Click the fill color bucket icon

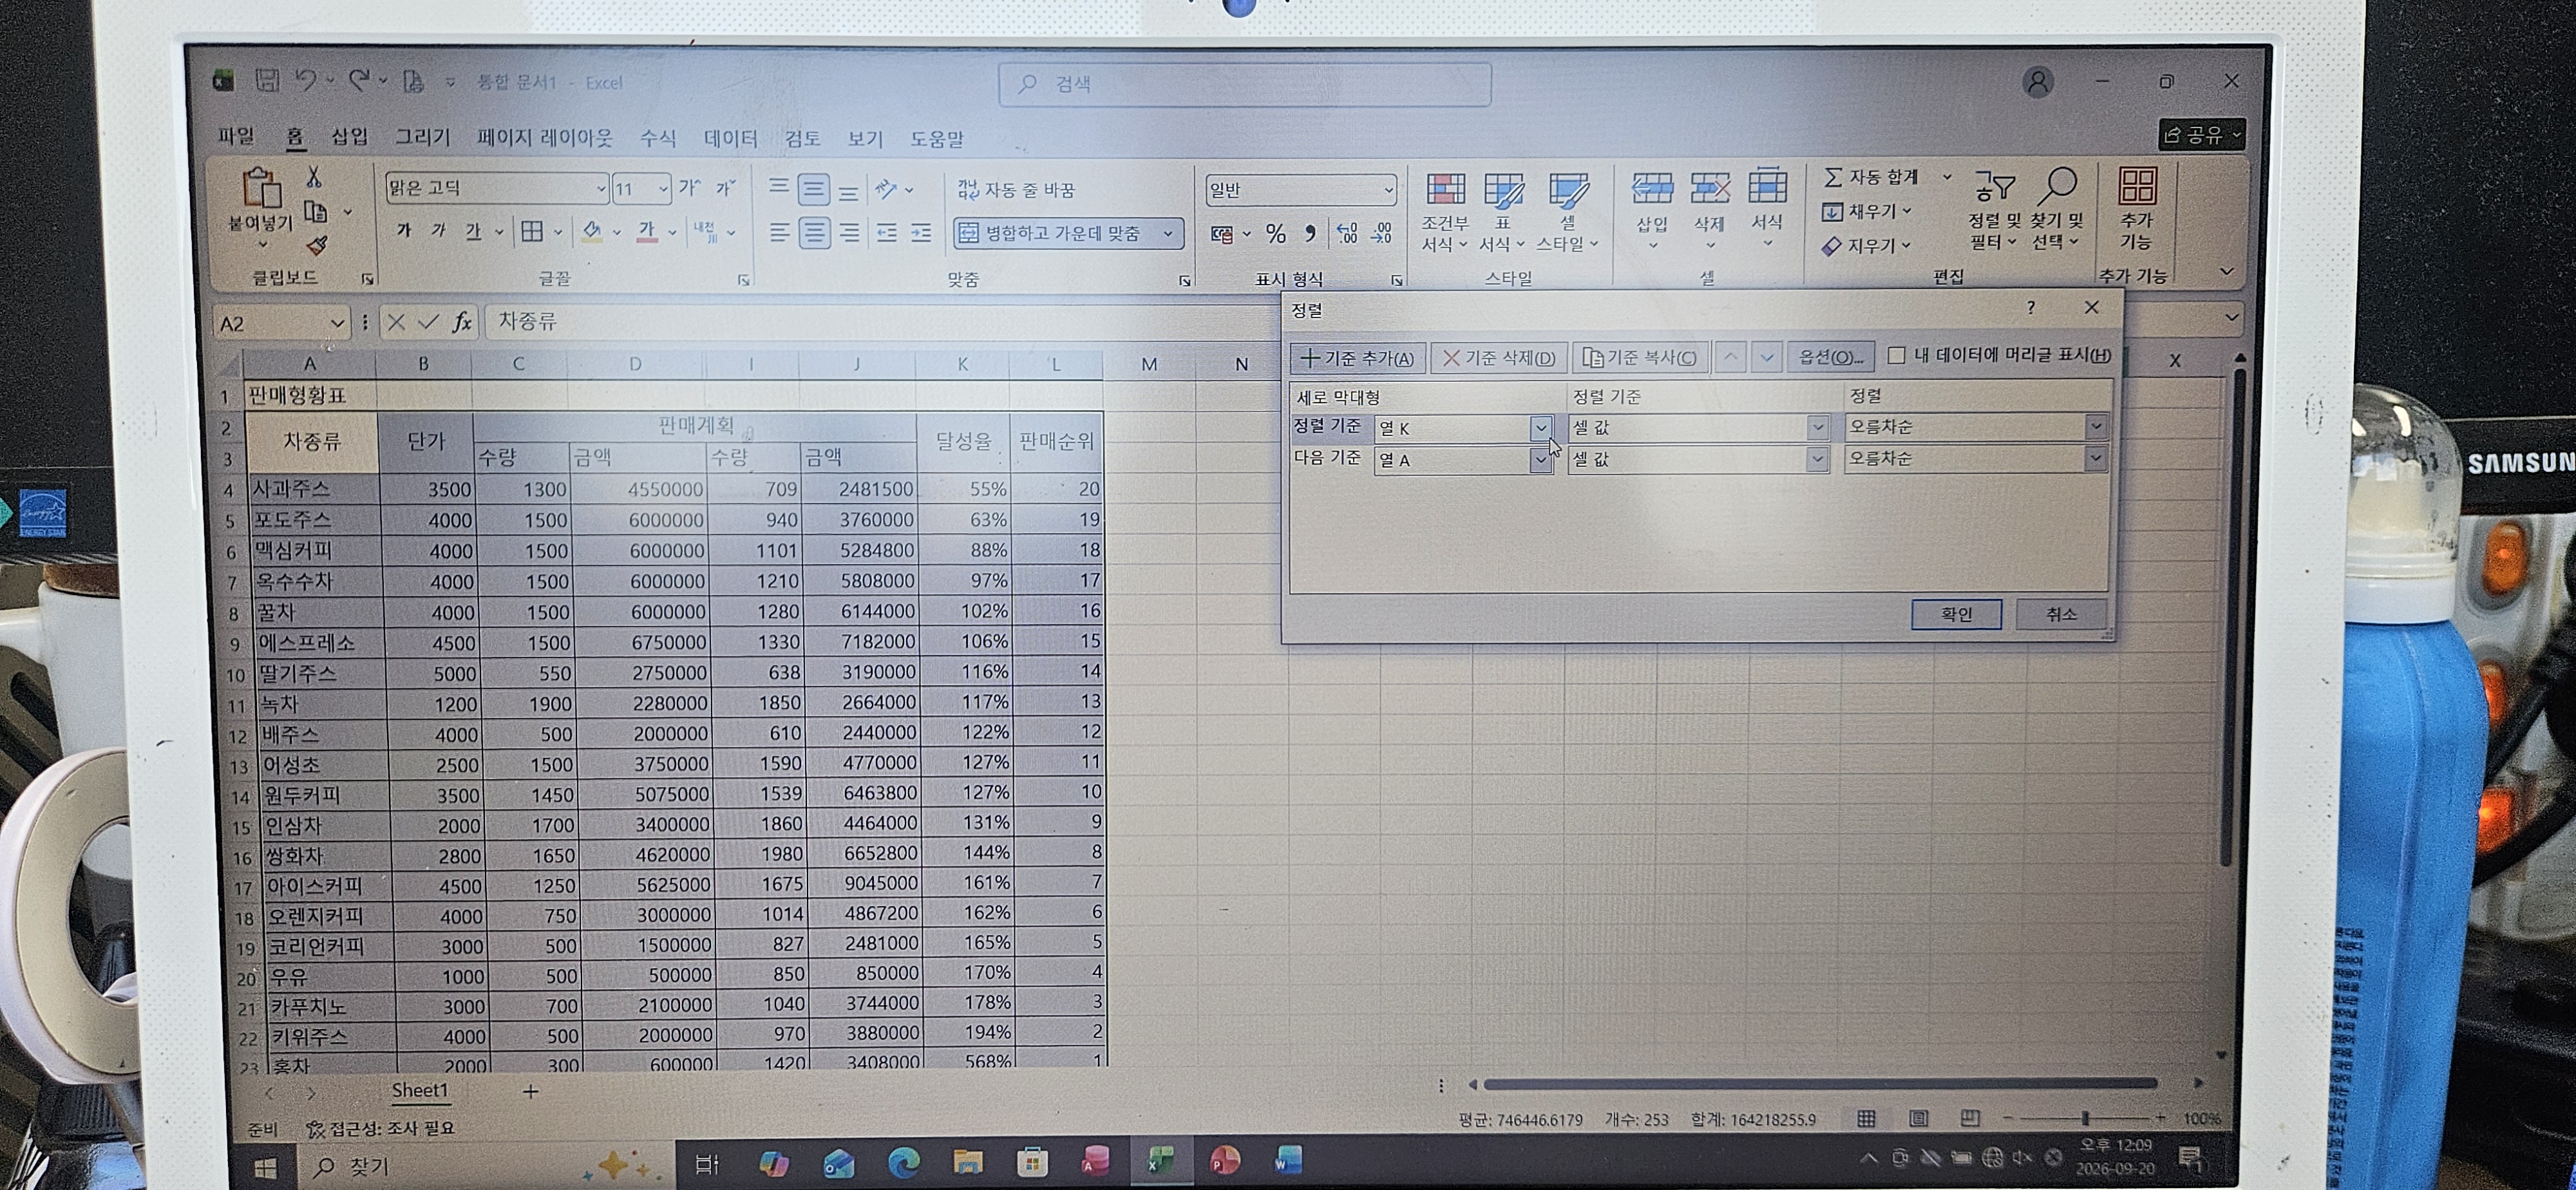(x=592, y=232)
